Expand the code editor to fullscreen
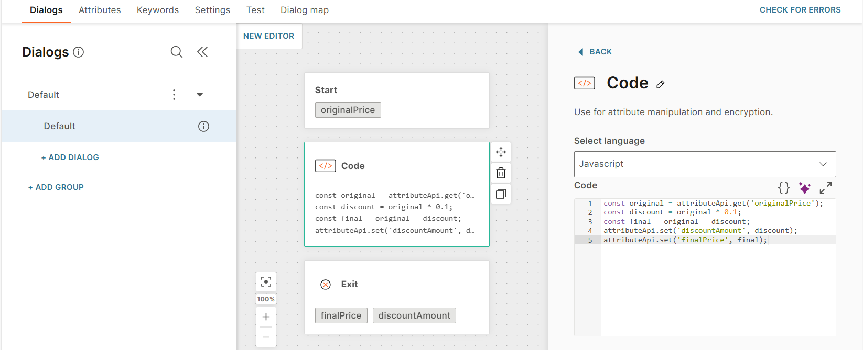This screenshot has width=863, height=350. point(826,187)
